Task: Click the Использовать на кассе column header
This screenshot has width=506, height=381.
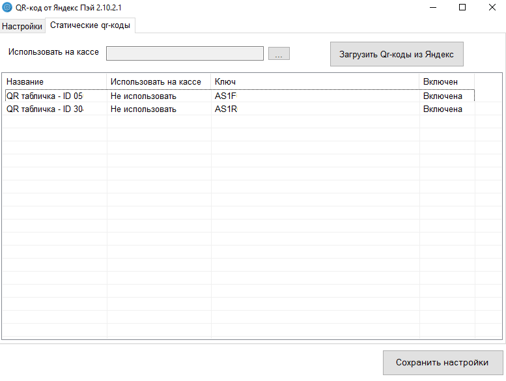Action: point(158,81)
